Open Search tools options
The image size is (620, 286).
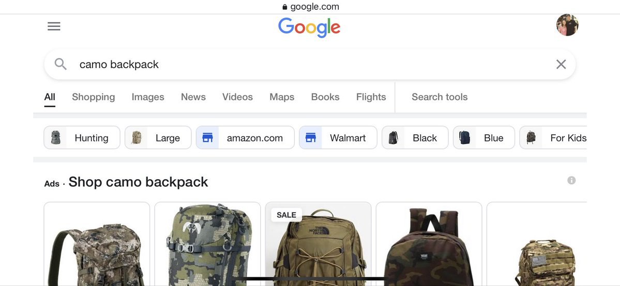[x=440, y=97]
